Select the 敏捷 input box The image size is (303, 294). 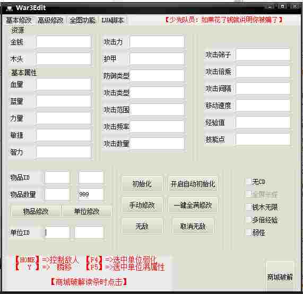pos(63,135)
